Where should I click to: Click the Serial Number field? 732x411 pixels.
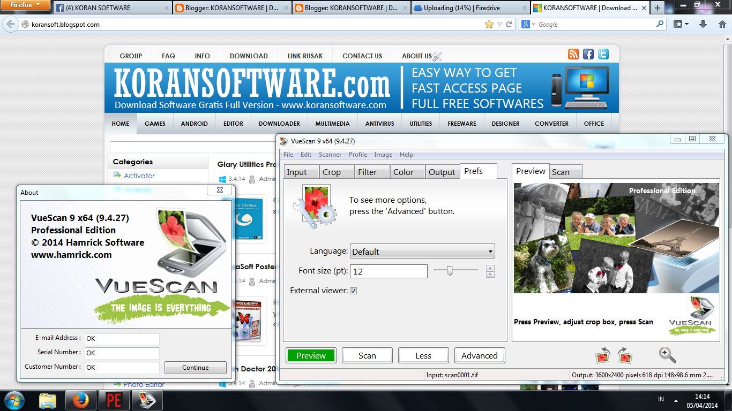(122, 353)
